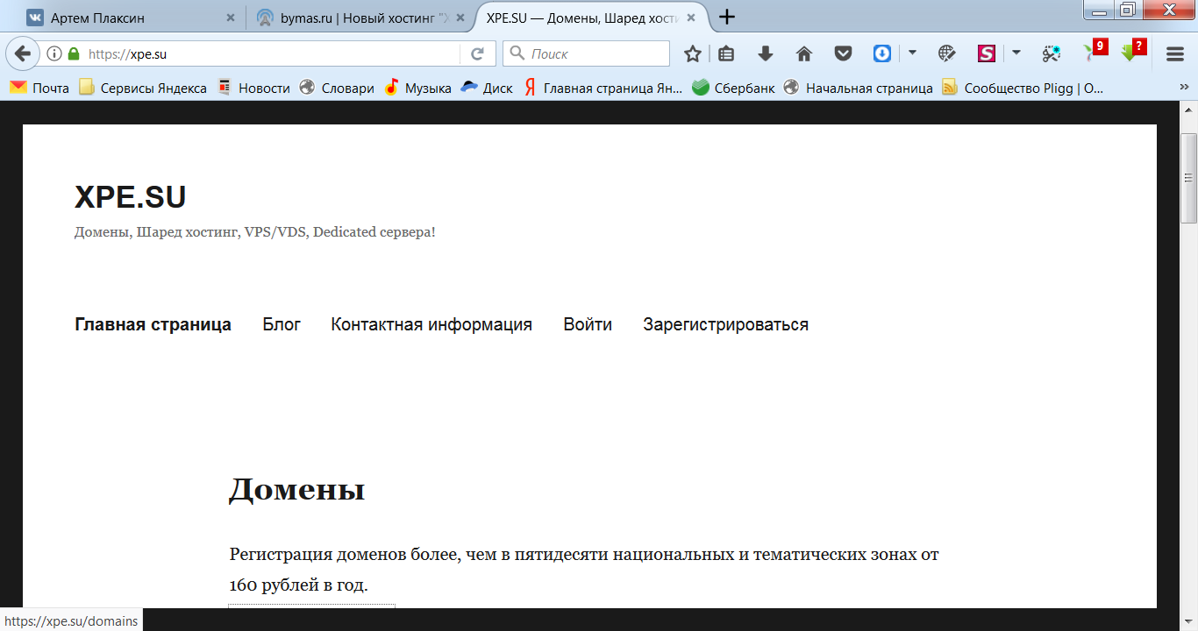The height and width of the screenshot is (631, 1198).
Task: Click the vertical scrollbar thumb
Action: [1189, 178]
